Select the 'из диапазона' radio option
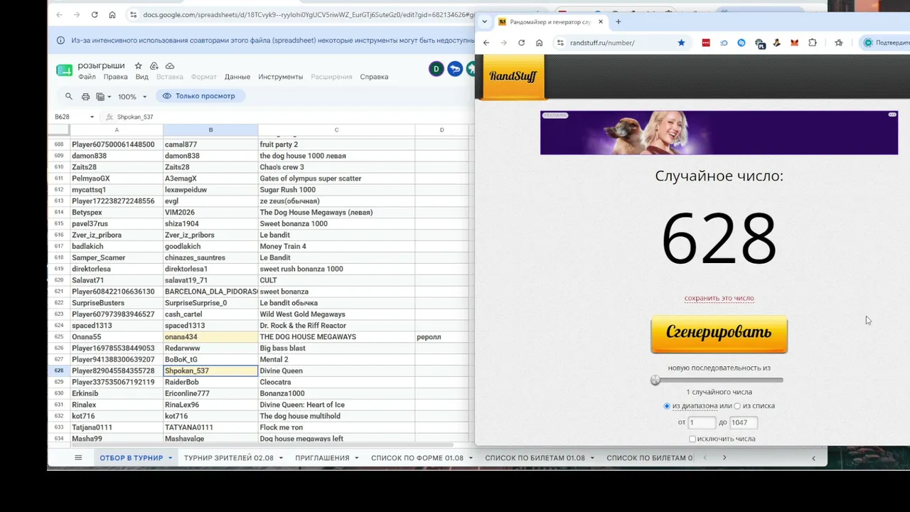The width and height of the screenshot is (910, 512). (x=667, y=406)
